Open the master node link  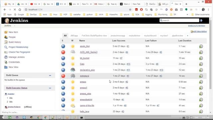[x=11, y=94]
